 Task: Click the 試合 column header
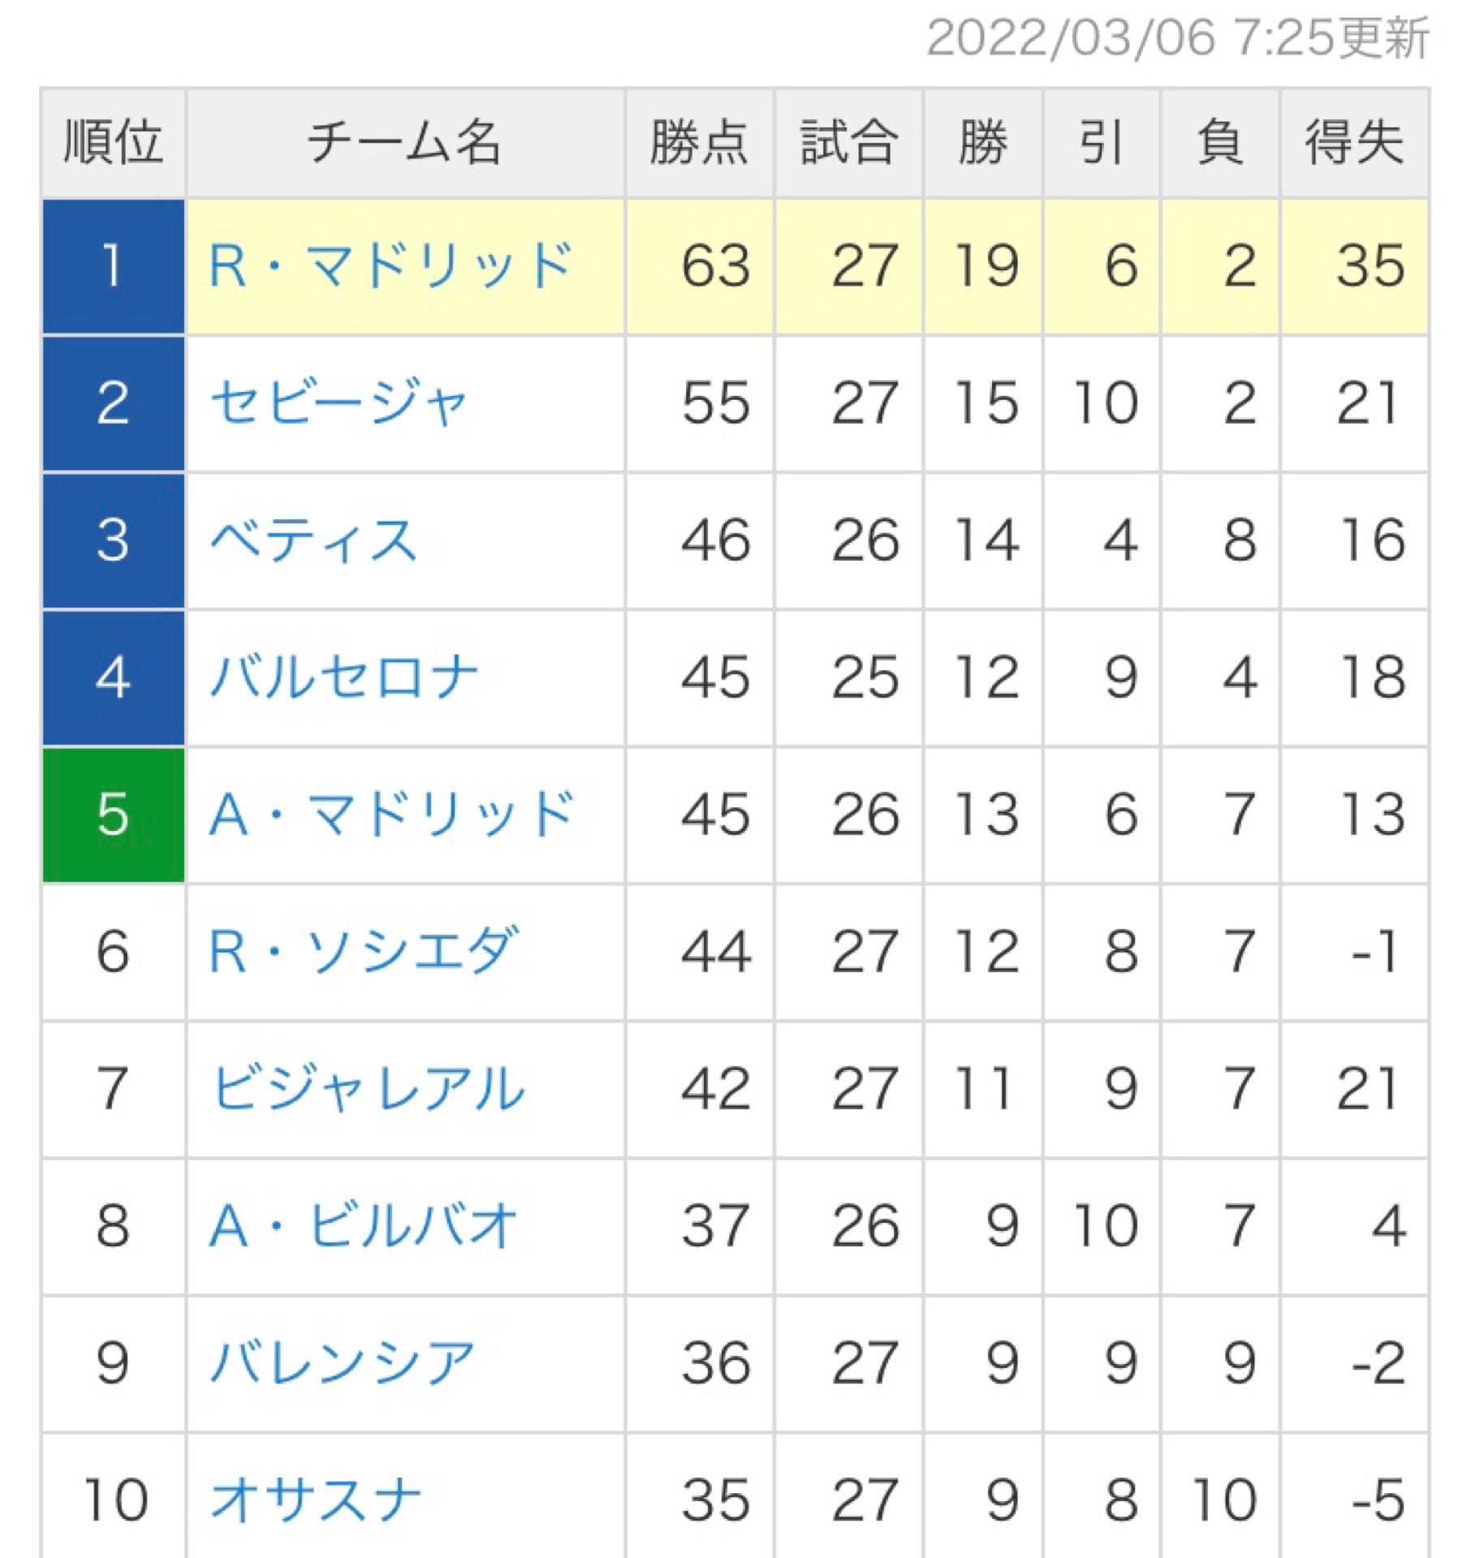(x=848, y=143)
